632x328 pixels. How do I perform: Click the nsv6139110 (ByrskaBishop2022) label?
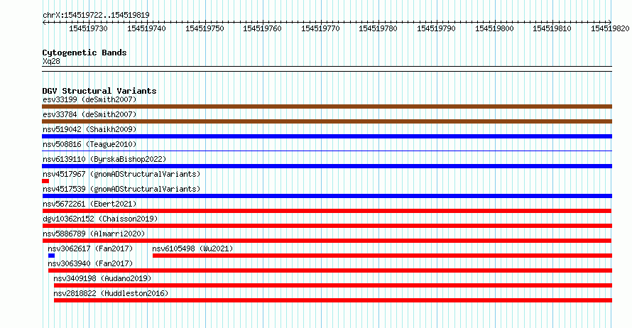point(104,159)
